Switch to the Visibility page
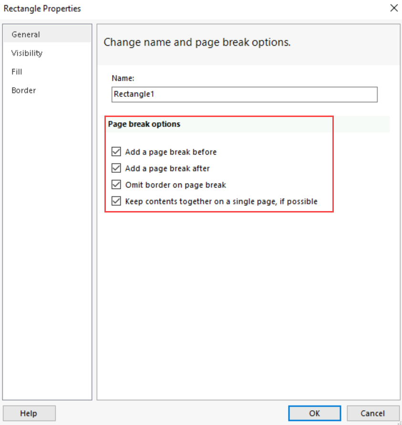Viewport: 402px width, 425px height. 26,53
